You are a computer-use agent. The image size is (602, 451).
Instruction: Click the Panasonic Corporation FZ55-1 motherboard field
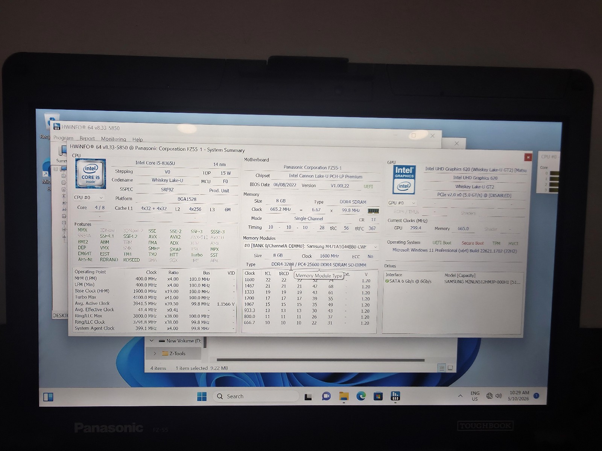(313, 168)
